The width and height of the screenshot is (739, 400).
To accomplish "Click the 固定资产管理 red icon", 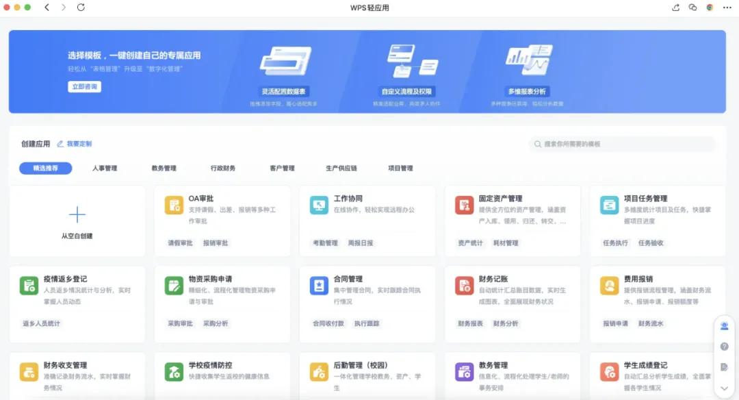I will (464, 205).
